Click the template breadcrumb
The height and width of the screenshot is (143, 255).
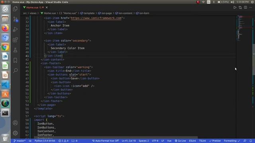88,13
